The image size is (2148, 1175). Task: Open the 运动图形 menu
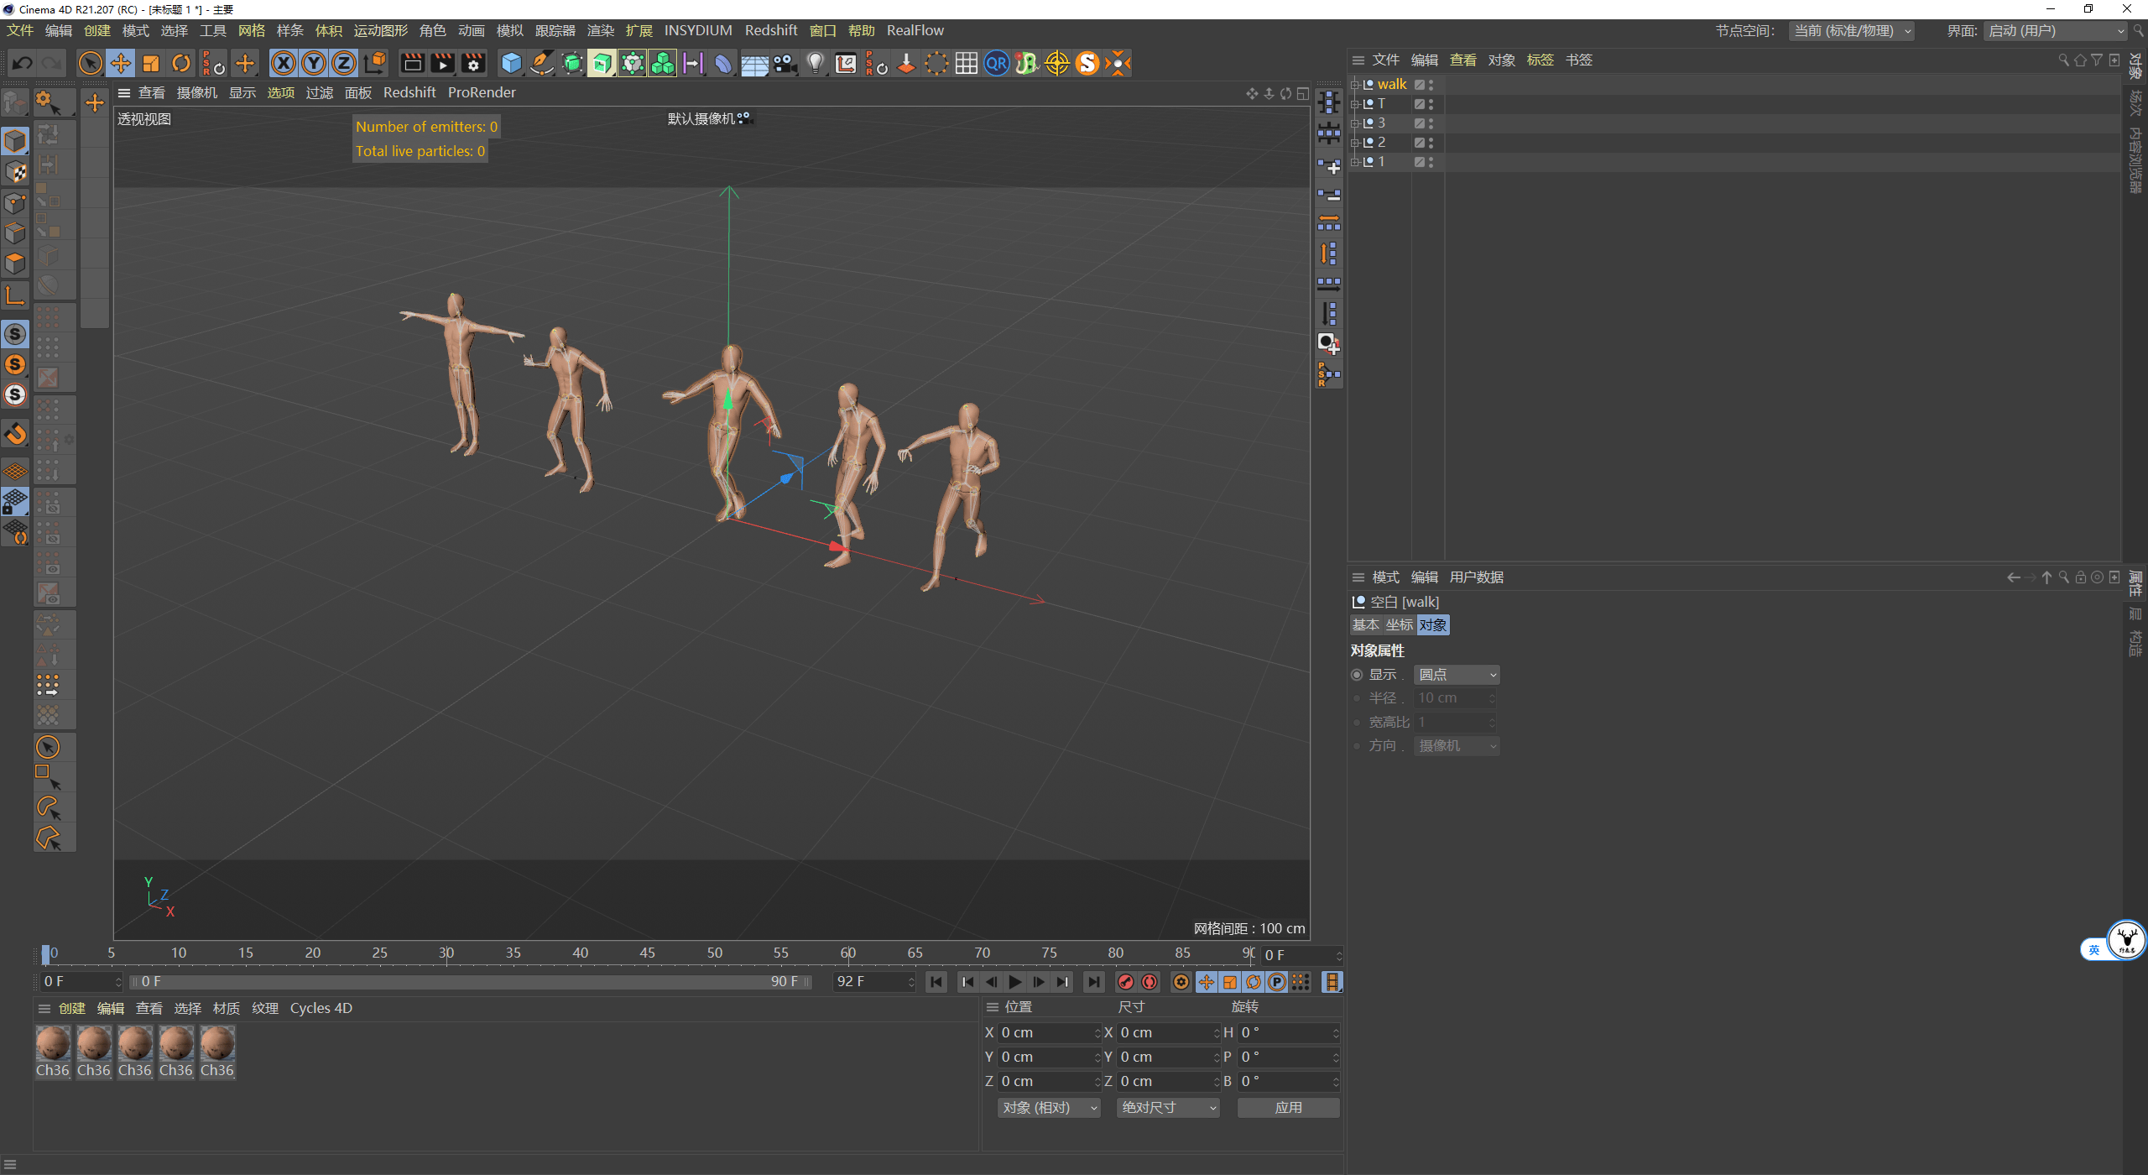(x=380, y=30)
